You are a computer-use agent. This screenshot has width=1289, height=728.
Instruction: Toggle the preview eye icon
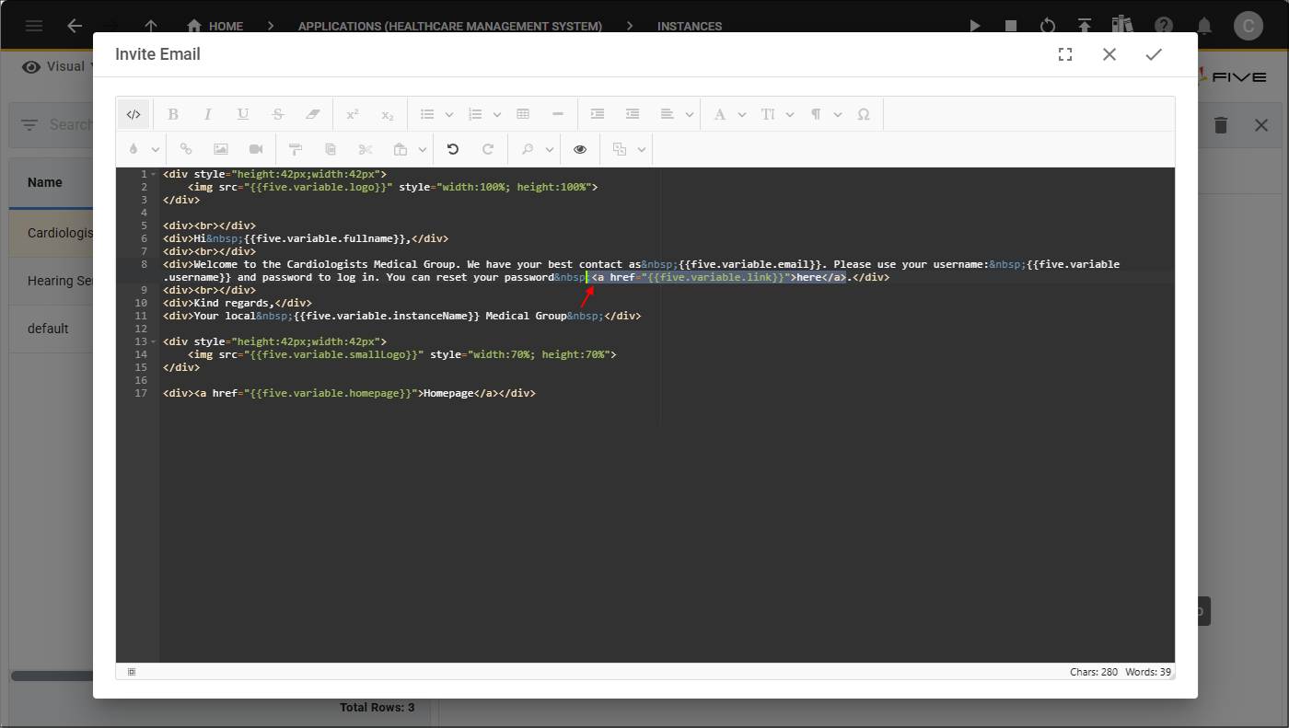tap(580, 149)
